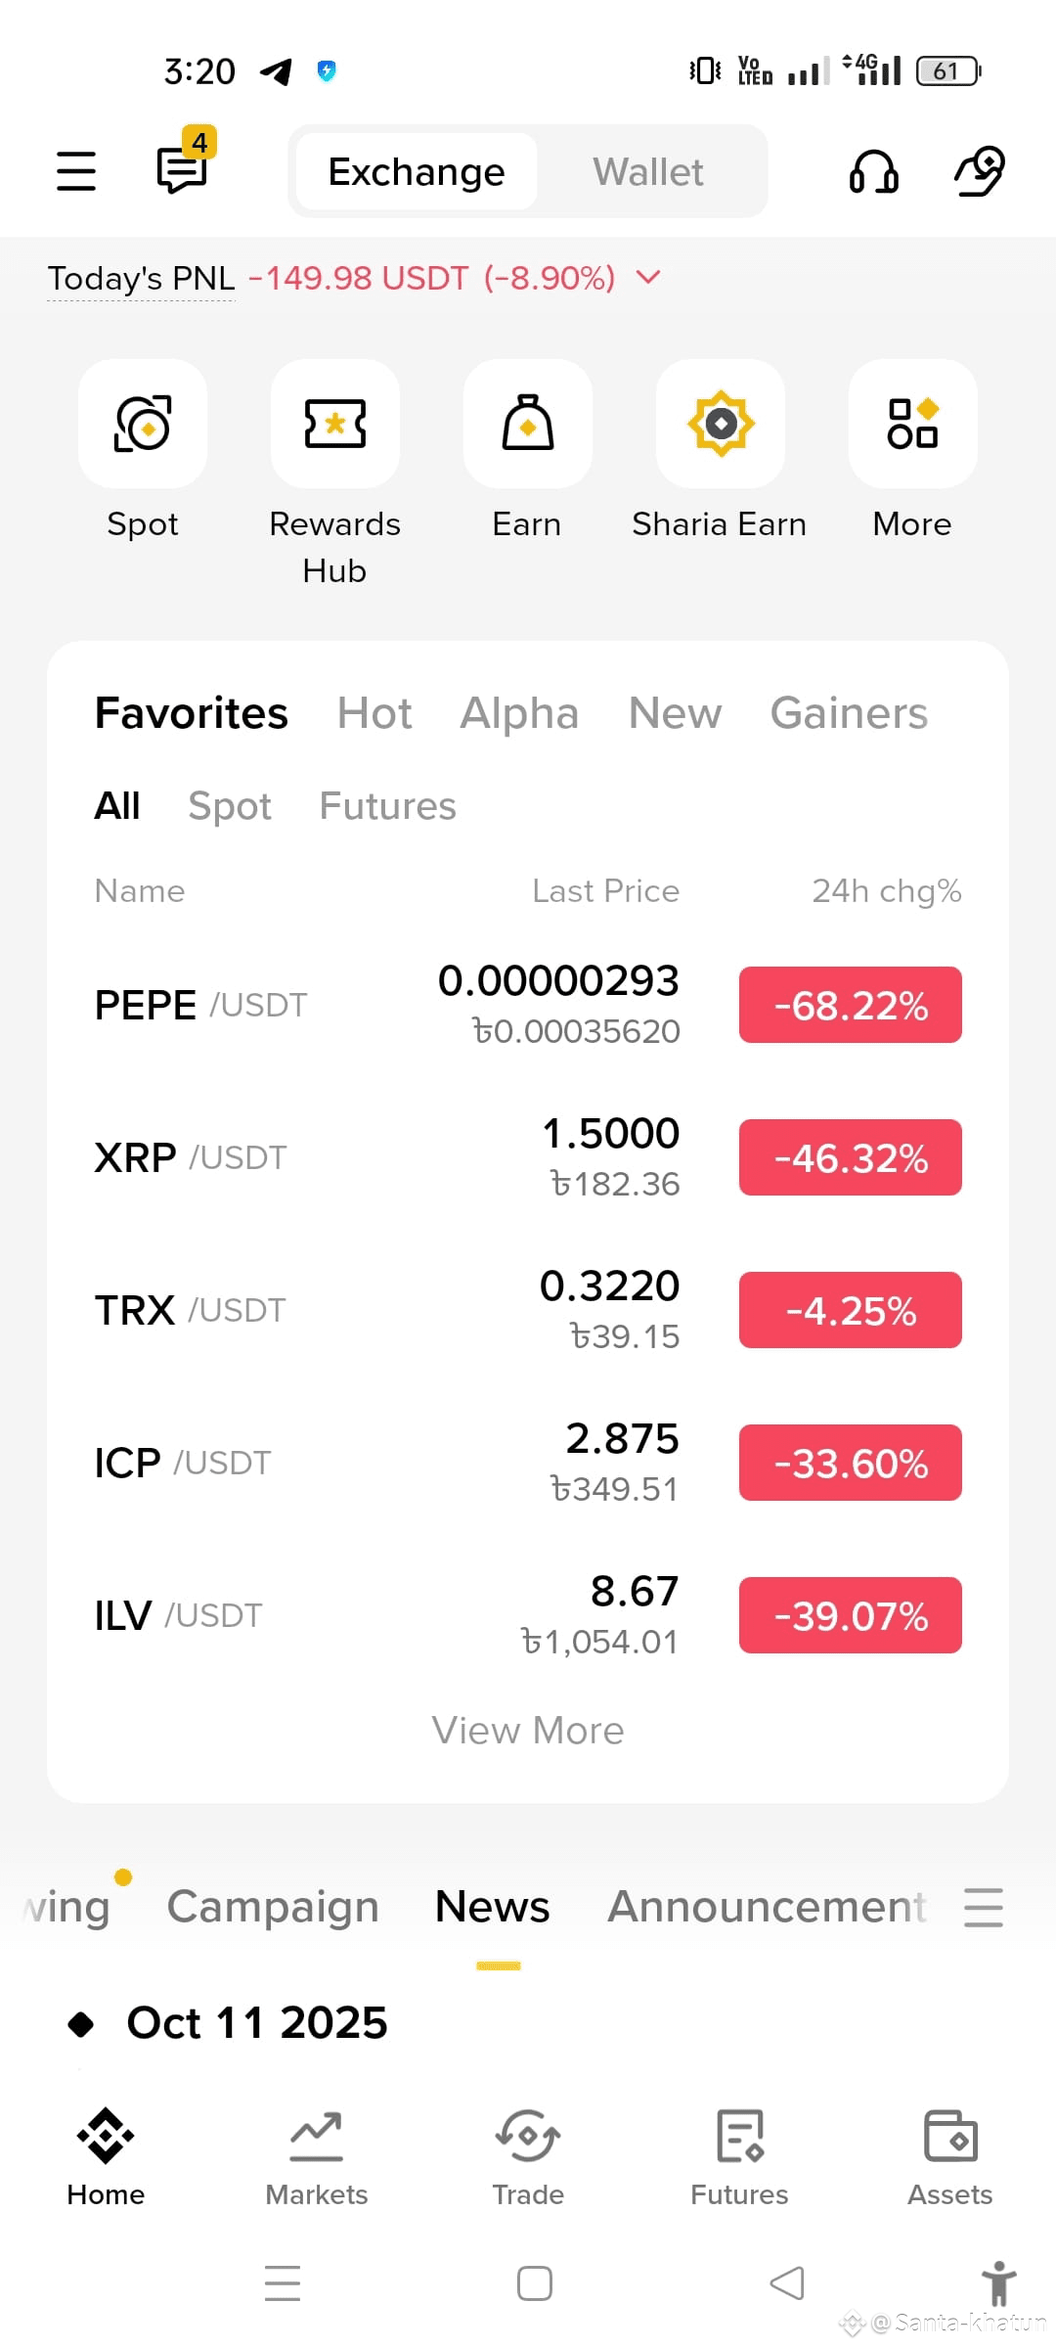The image size is (1056, 2348).
Task: Select the Exchange mode toggle
Action: [417, 172]
